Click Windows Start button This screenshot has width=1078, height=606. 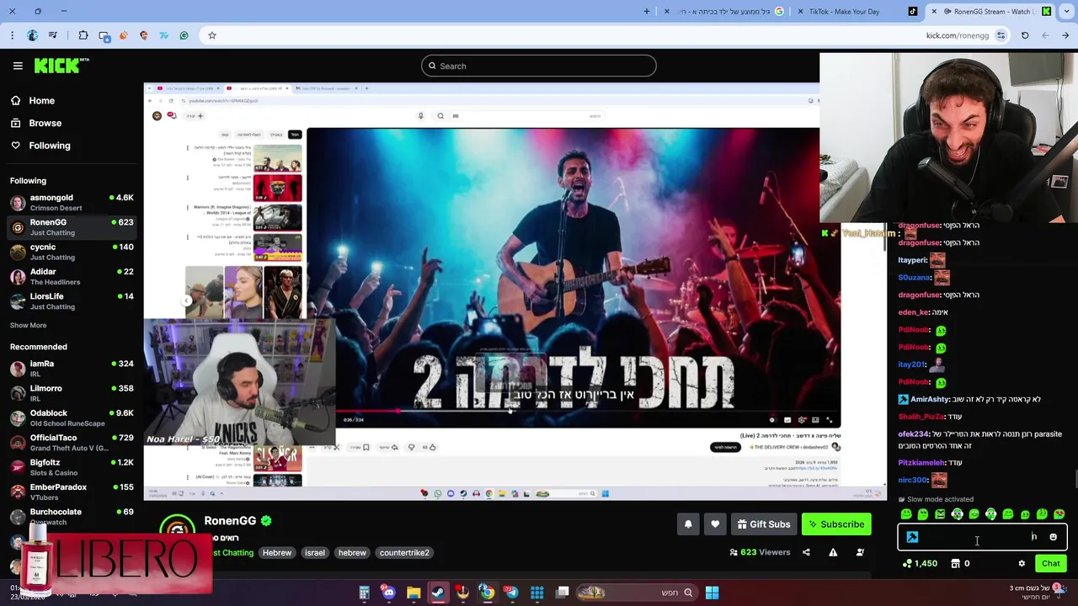[712, 593]
